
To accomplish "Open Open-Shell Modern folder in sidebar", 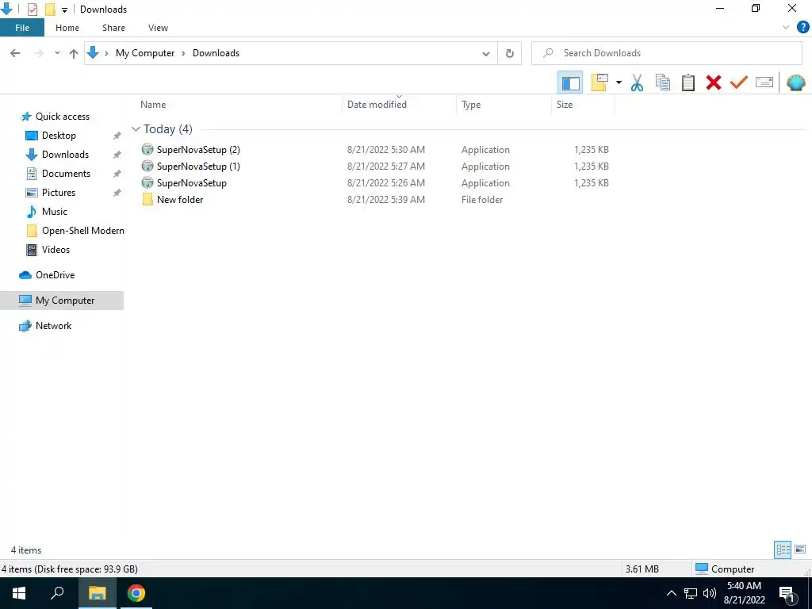I will pyautogui.click(x=82, y=231).
